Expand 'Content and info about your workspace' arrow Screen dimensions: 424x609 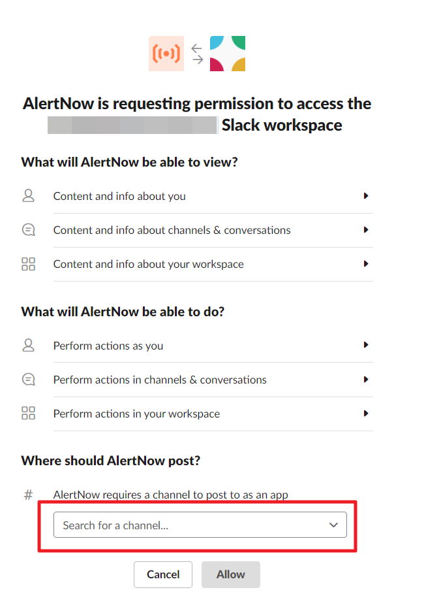366,264
